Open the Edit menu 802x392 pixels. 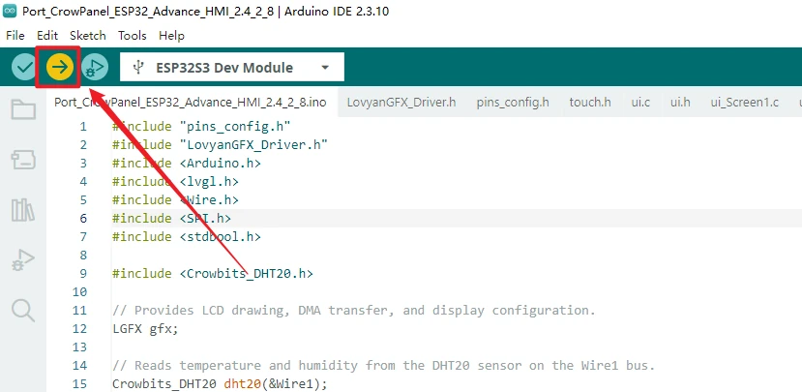point(47,35)
